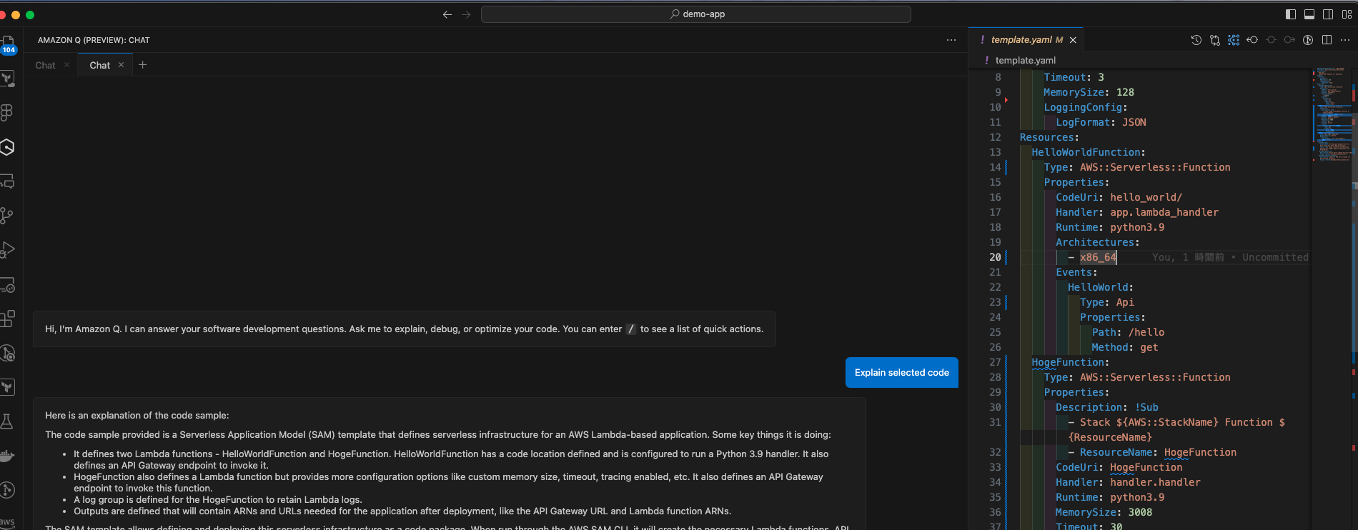
Task: Click the Explain selected code message
Action: point(902,373)
